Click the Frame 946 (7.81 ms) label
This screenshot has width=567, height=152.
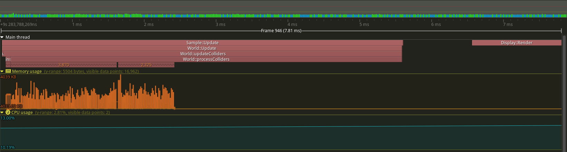[x=281, y=31]
